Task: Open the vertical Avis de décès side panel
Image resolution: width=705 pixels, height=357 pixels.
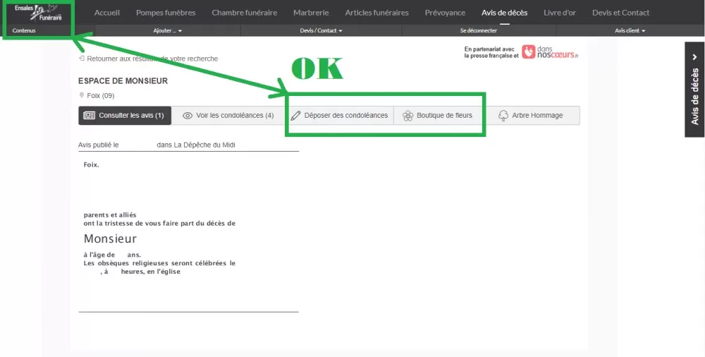Action: click(x=694, y=90)
